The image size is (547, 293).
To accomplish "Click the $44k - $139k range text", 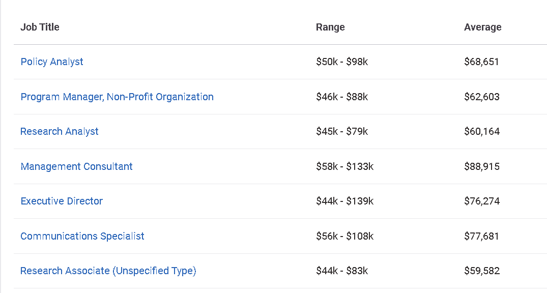I will coord(344,201).
